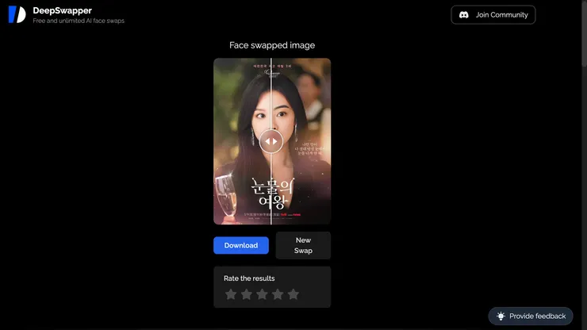Click the 'Face swapped image' heading
The image size is (587, 330).
272,45
